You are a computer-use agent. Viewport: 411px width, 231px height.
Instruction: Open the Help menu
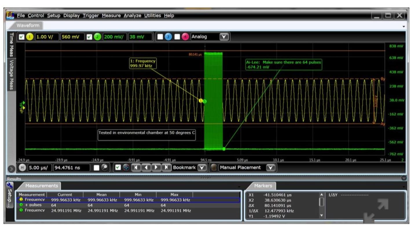[x=169, y=16]
